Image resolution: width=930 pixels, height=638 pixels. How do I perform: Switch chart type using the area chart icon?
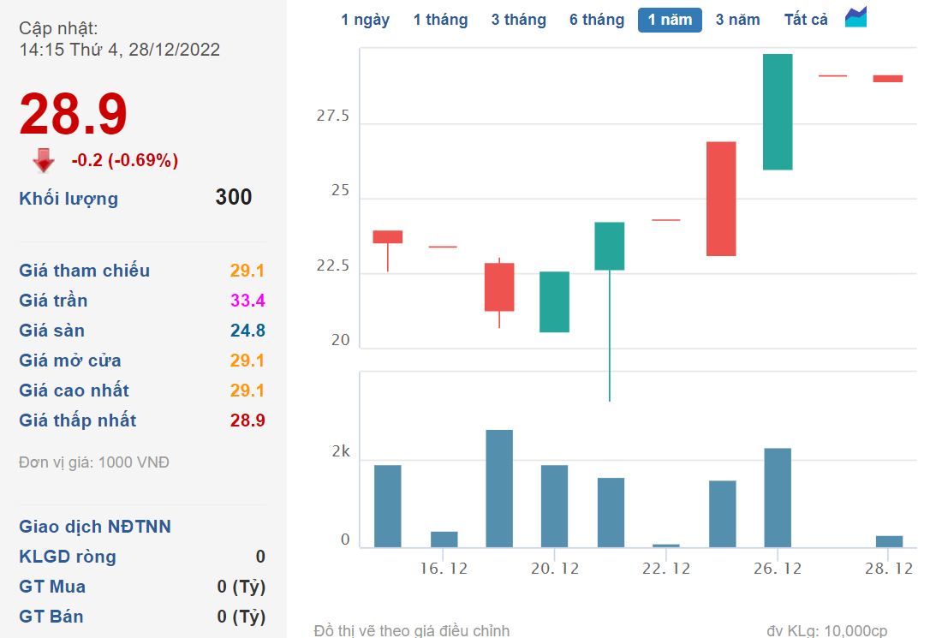(x=855, y=18)
